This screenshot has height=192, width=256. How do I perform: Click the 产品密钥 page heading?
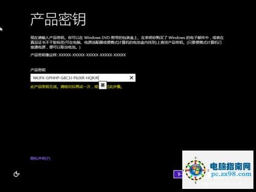pyautogui.click(x=58, y=19)
